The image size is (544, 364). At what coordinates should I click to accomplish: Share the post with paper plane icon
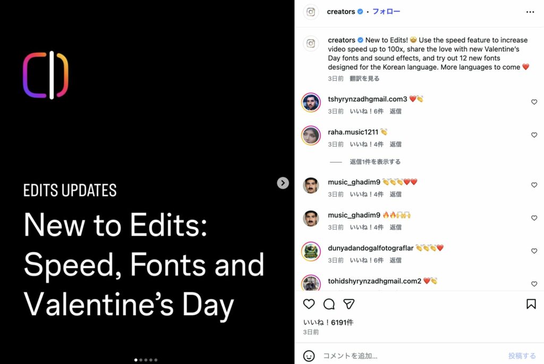coord(348,304)
